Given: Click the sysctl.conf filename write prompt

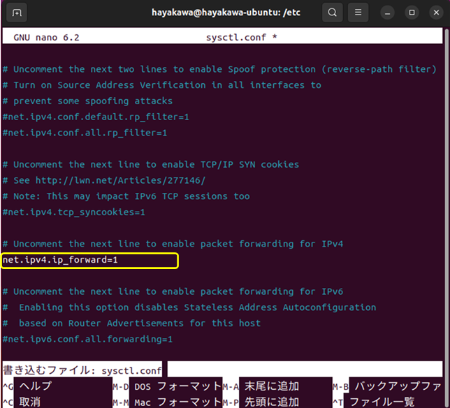Looking at the screenshot, I should (82, 370).
